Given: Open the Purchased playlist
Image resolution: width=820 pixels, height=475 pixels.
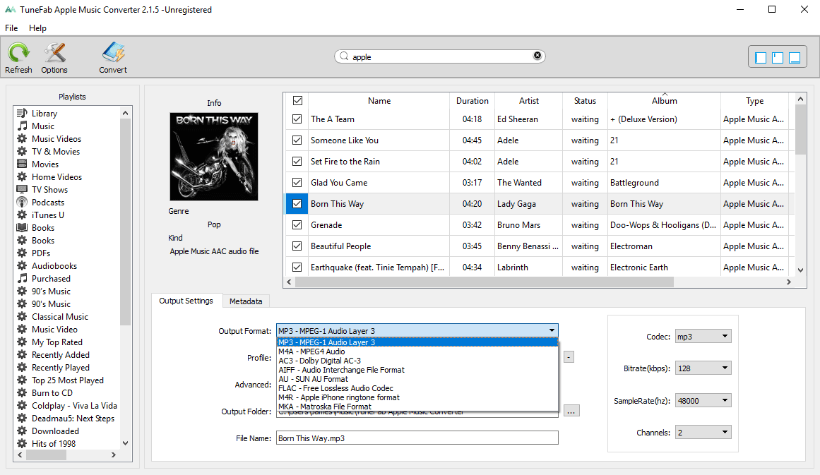Looking at the screenshot, I should 51,279.
